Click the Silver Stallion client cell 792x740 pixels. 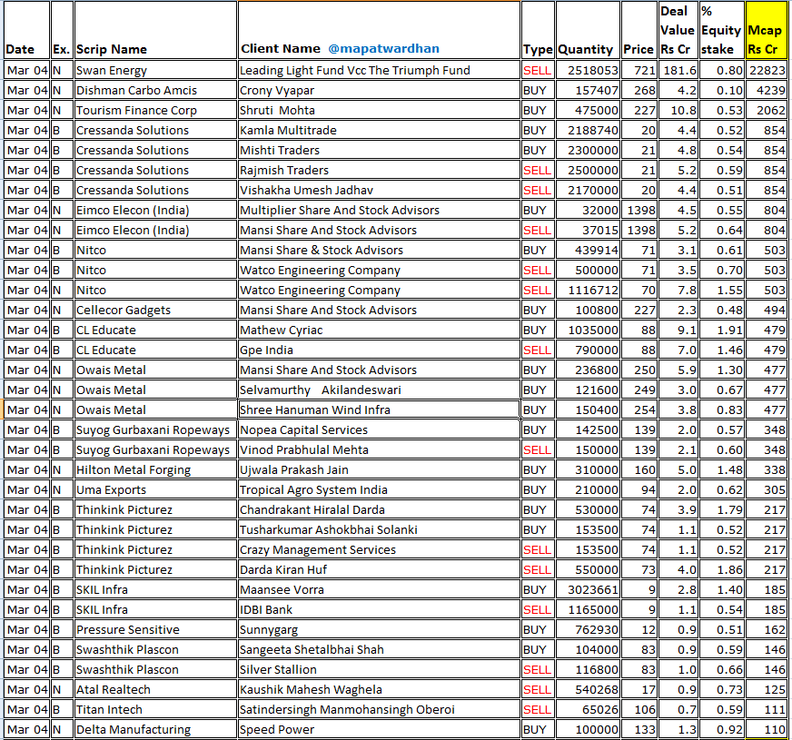[x=379, y=670]
